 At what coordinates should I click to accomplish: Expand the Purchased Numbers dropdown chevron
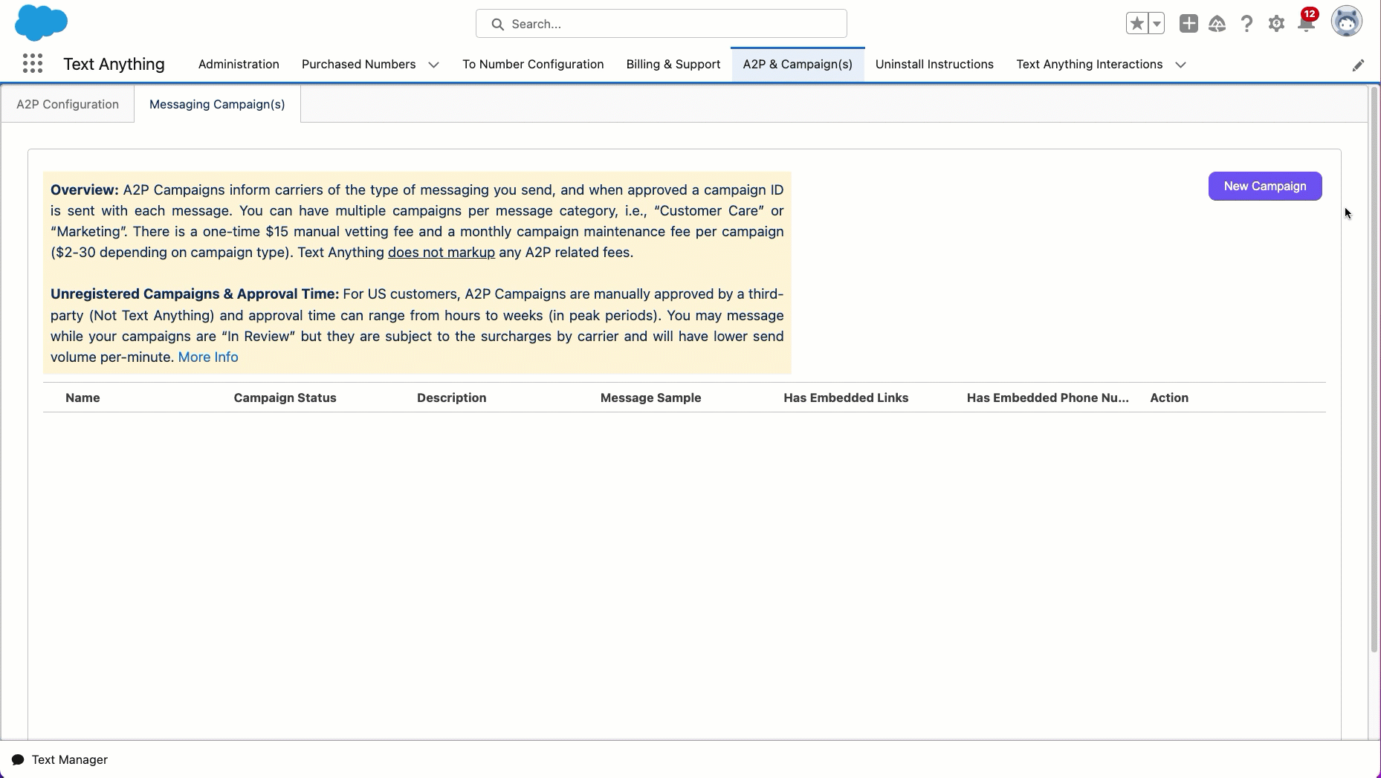pyautogui.click(x=433, y=65)
